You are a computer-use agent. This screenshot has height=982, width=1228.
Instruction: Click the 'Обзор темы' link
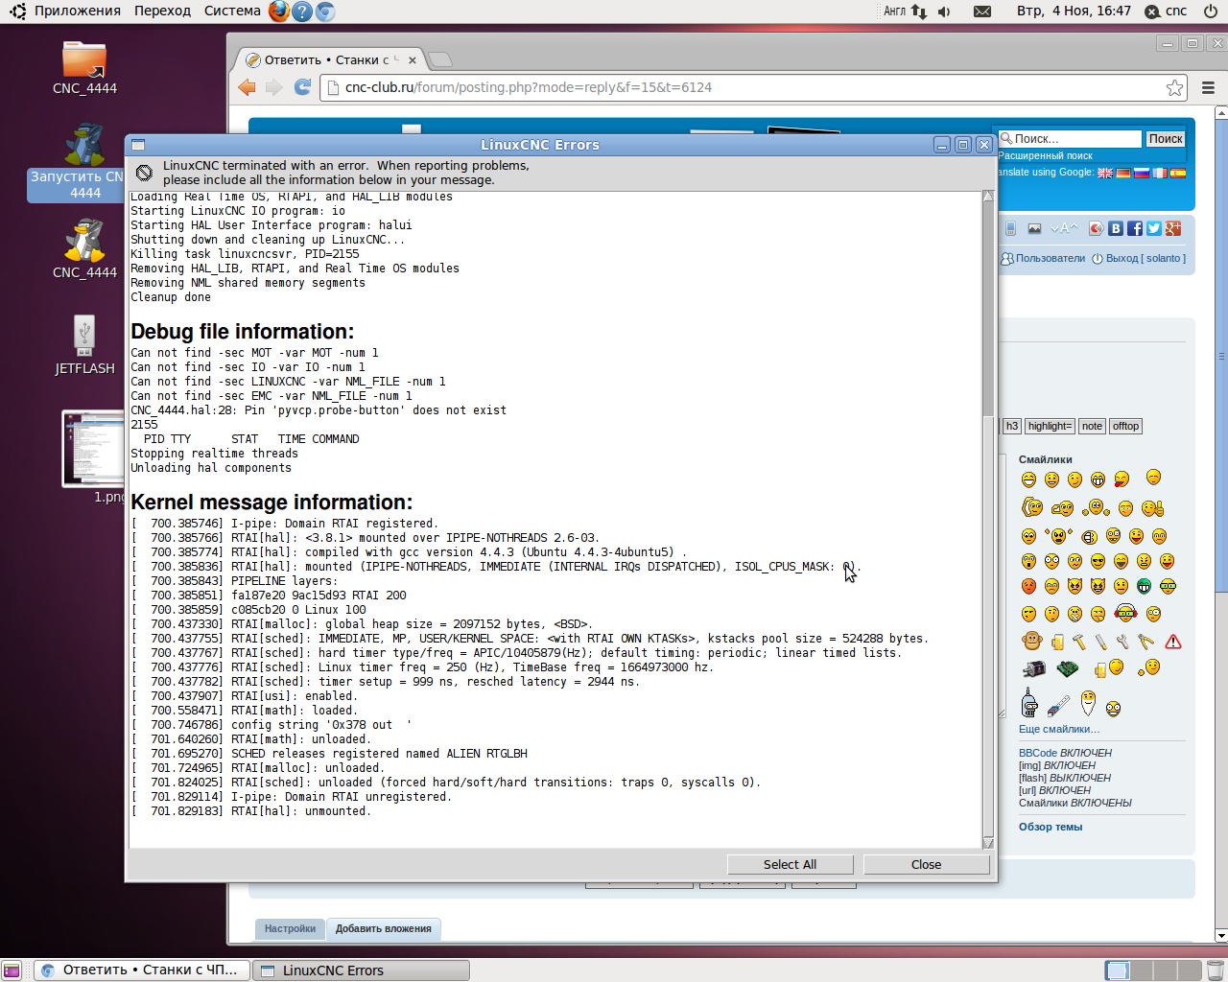point(1051,827)
